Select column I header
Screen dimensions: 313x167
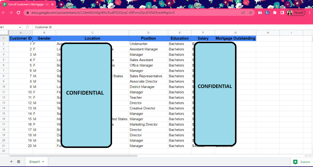291,33
